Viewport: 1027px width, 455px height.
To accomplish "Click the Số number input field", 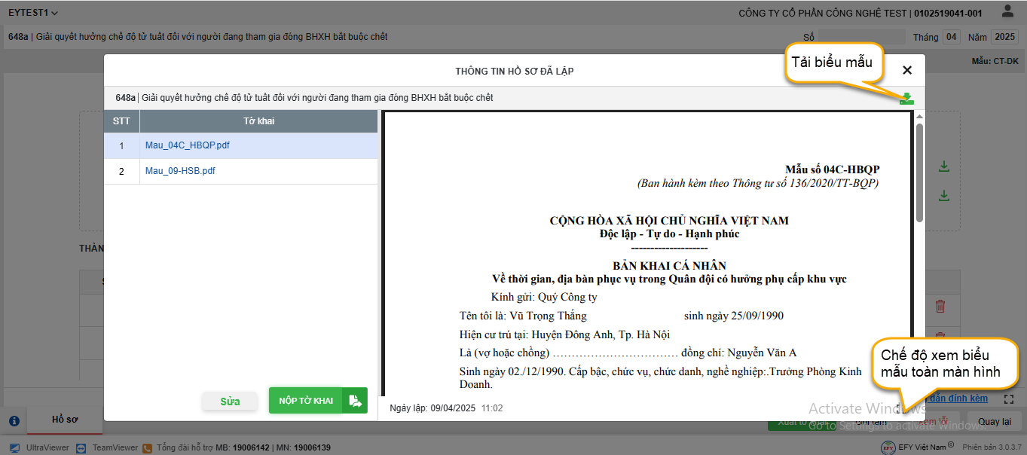I will (861, 37).
